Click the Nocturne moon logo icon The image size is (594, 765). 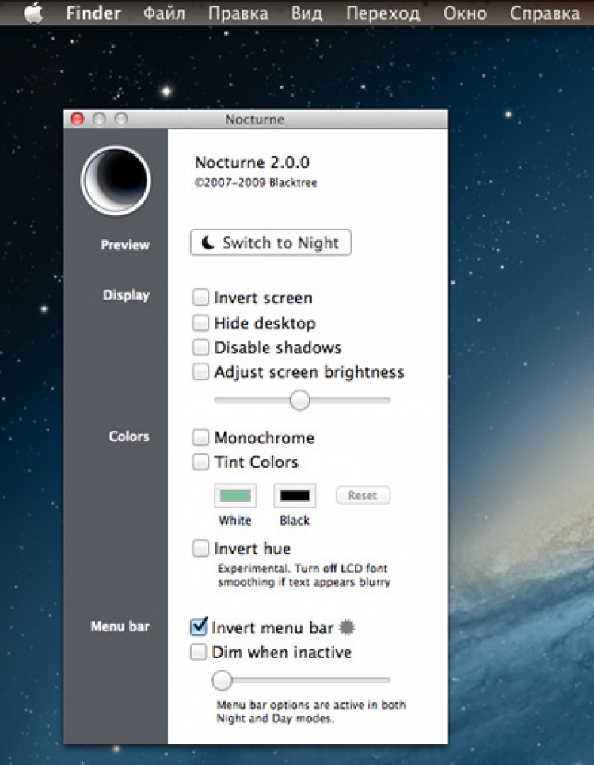[116, 181]
